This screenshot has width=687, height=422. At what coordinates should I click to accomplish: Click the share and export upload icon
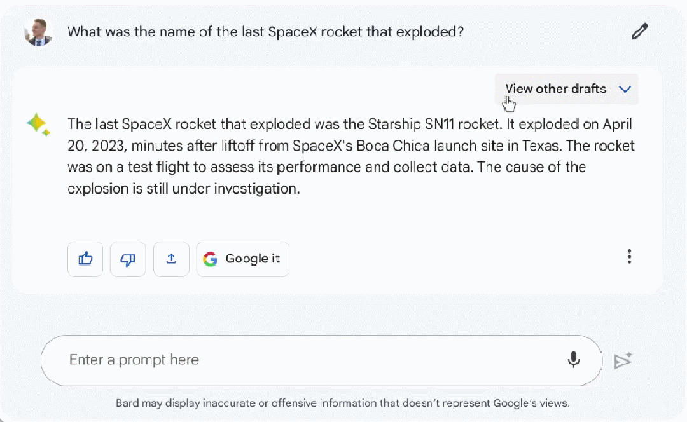171,259
